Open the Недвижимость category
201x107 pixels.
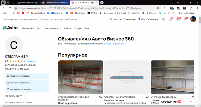click(x=53, y=29)
